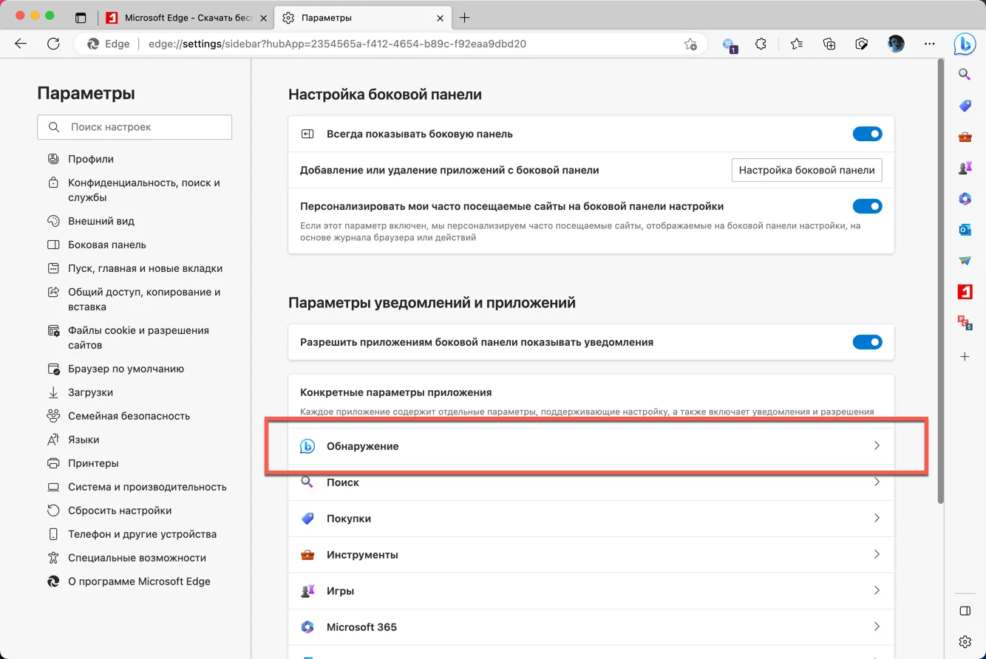Click the Favorites star icon in toolbar

click(x=796, y=44)
